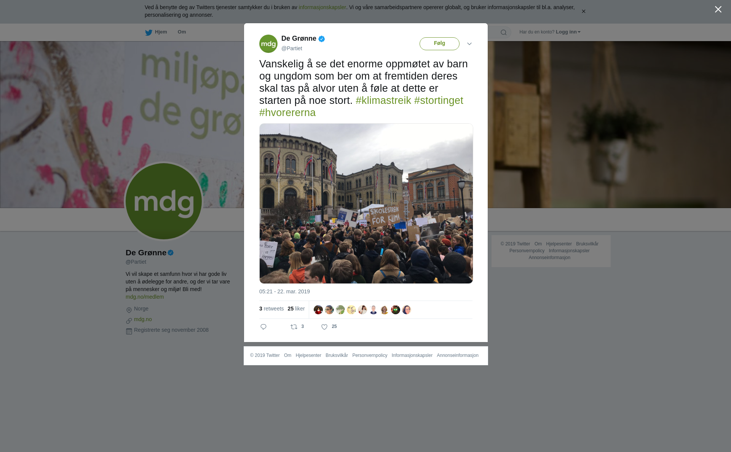Screen dimensions: 731x452
Task: Close the tweet overlay with the X
Action: (x=718, y=10)
